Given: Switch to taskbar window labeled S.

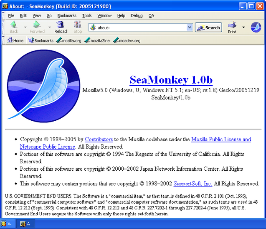Looking at the screenshot, I should [x=8, y=224].
